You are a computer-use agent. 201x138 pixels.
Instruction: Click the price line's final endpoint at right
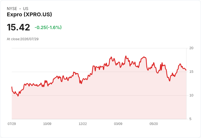pyautogui.click(x=186, y=70)
